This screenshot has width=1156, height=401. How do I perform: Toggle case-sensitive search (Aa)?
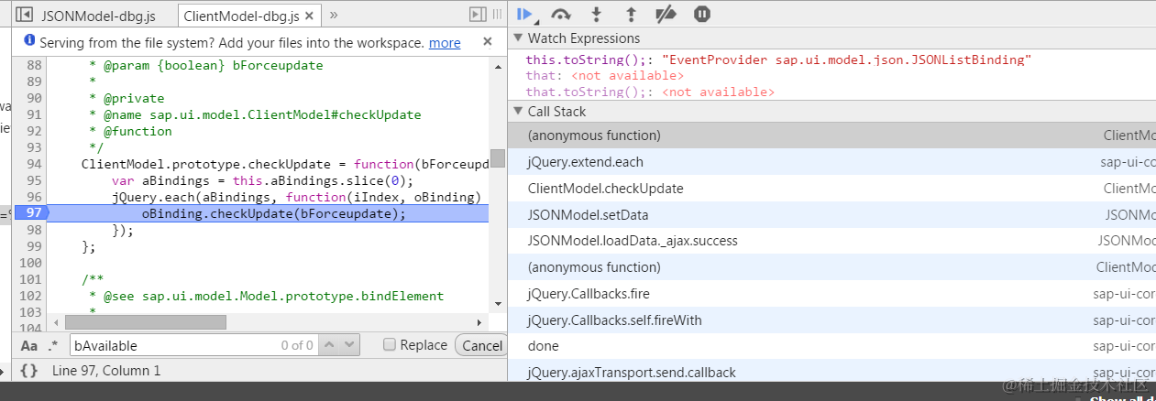[x=29, y=345]
